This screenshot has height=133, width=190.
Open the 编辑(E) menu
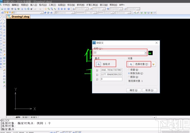pyautogui.click(x=15, y=5)
